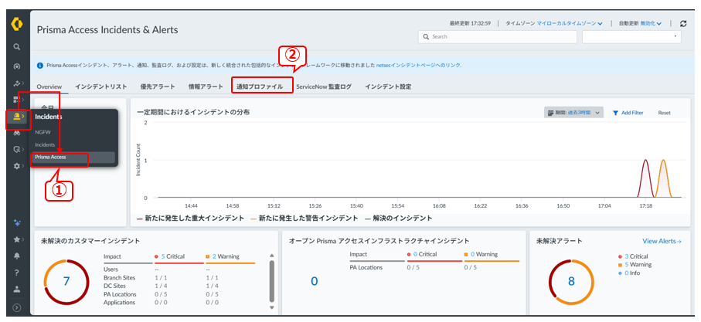Image resolution: width=701 pixels, height=322 pixels.
Task: Switch to the 情報アラート tab
Action: click(206, 86)
